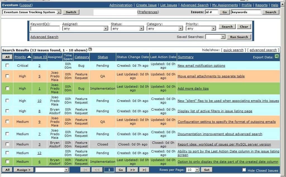Toggle advanced search hide/show link
Viewport: 286px width, 177px height.
[x=263, y=50]
